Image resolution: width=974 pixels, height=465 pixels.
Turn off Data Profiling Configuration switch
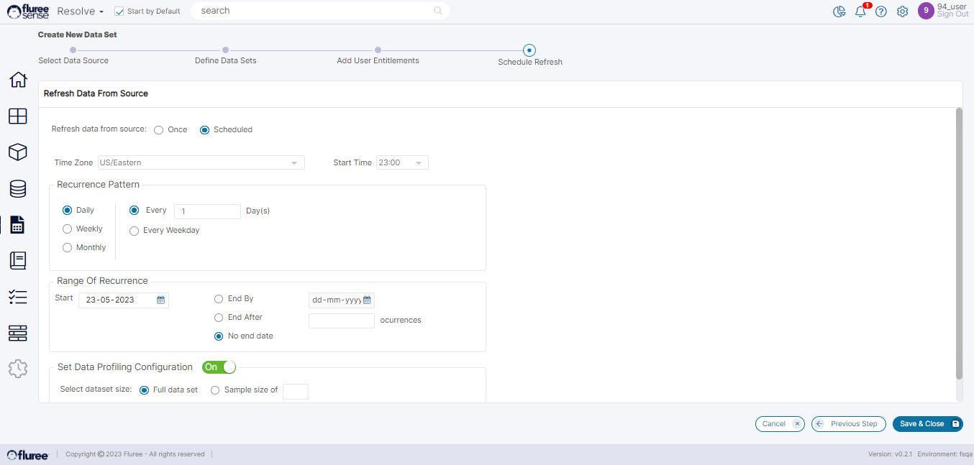click(219, 367)
